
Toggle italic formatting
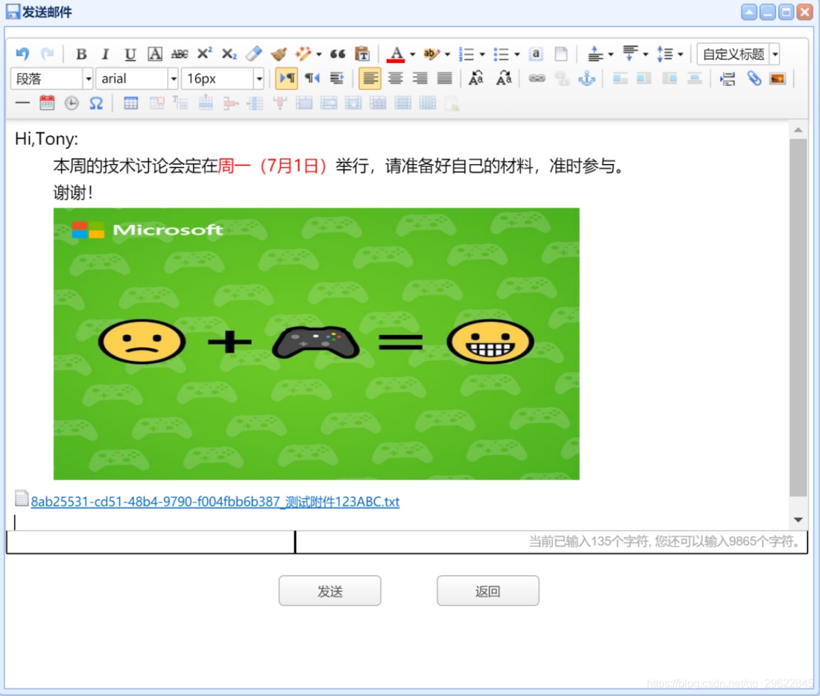(x=105, y=54)
